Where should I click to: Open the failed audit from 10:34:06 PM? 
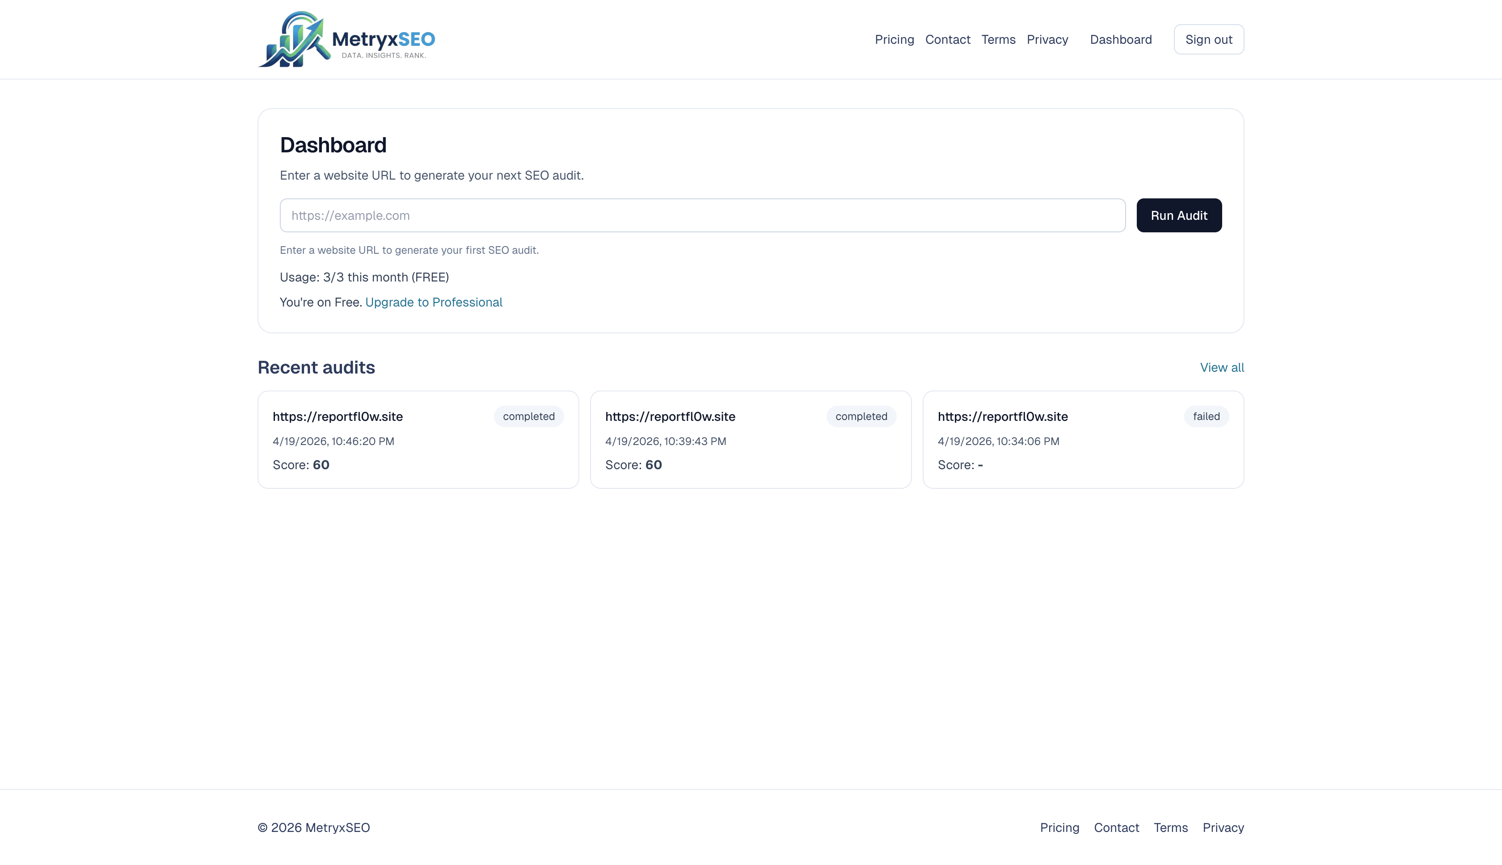point(1083,440)
